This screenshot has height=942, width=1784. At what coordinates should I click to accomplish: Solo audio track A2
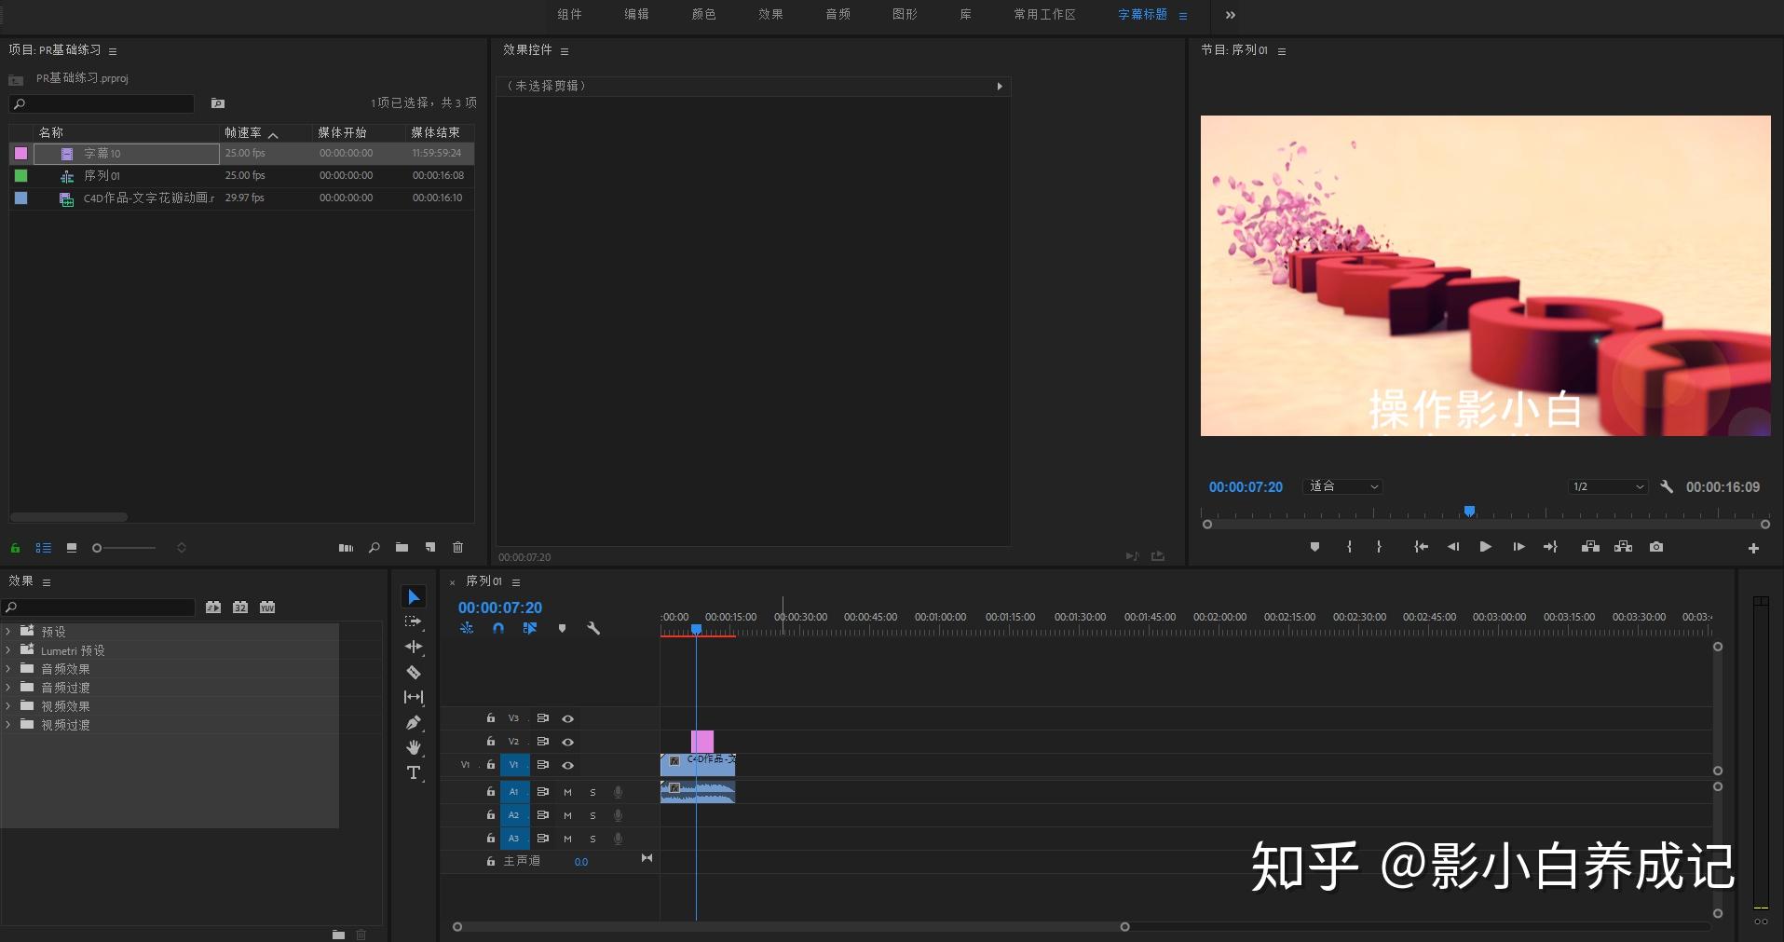pyautogui.click(x=592, y=815)
